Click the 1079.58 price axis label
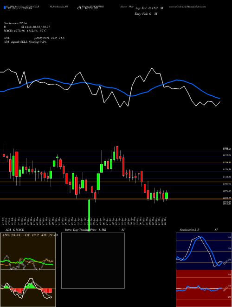Screen dimensions: 232x307 (x=227, y=191)
